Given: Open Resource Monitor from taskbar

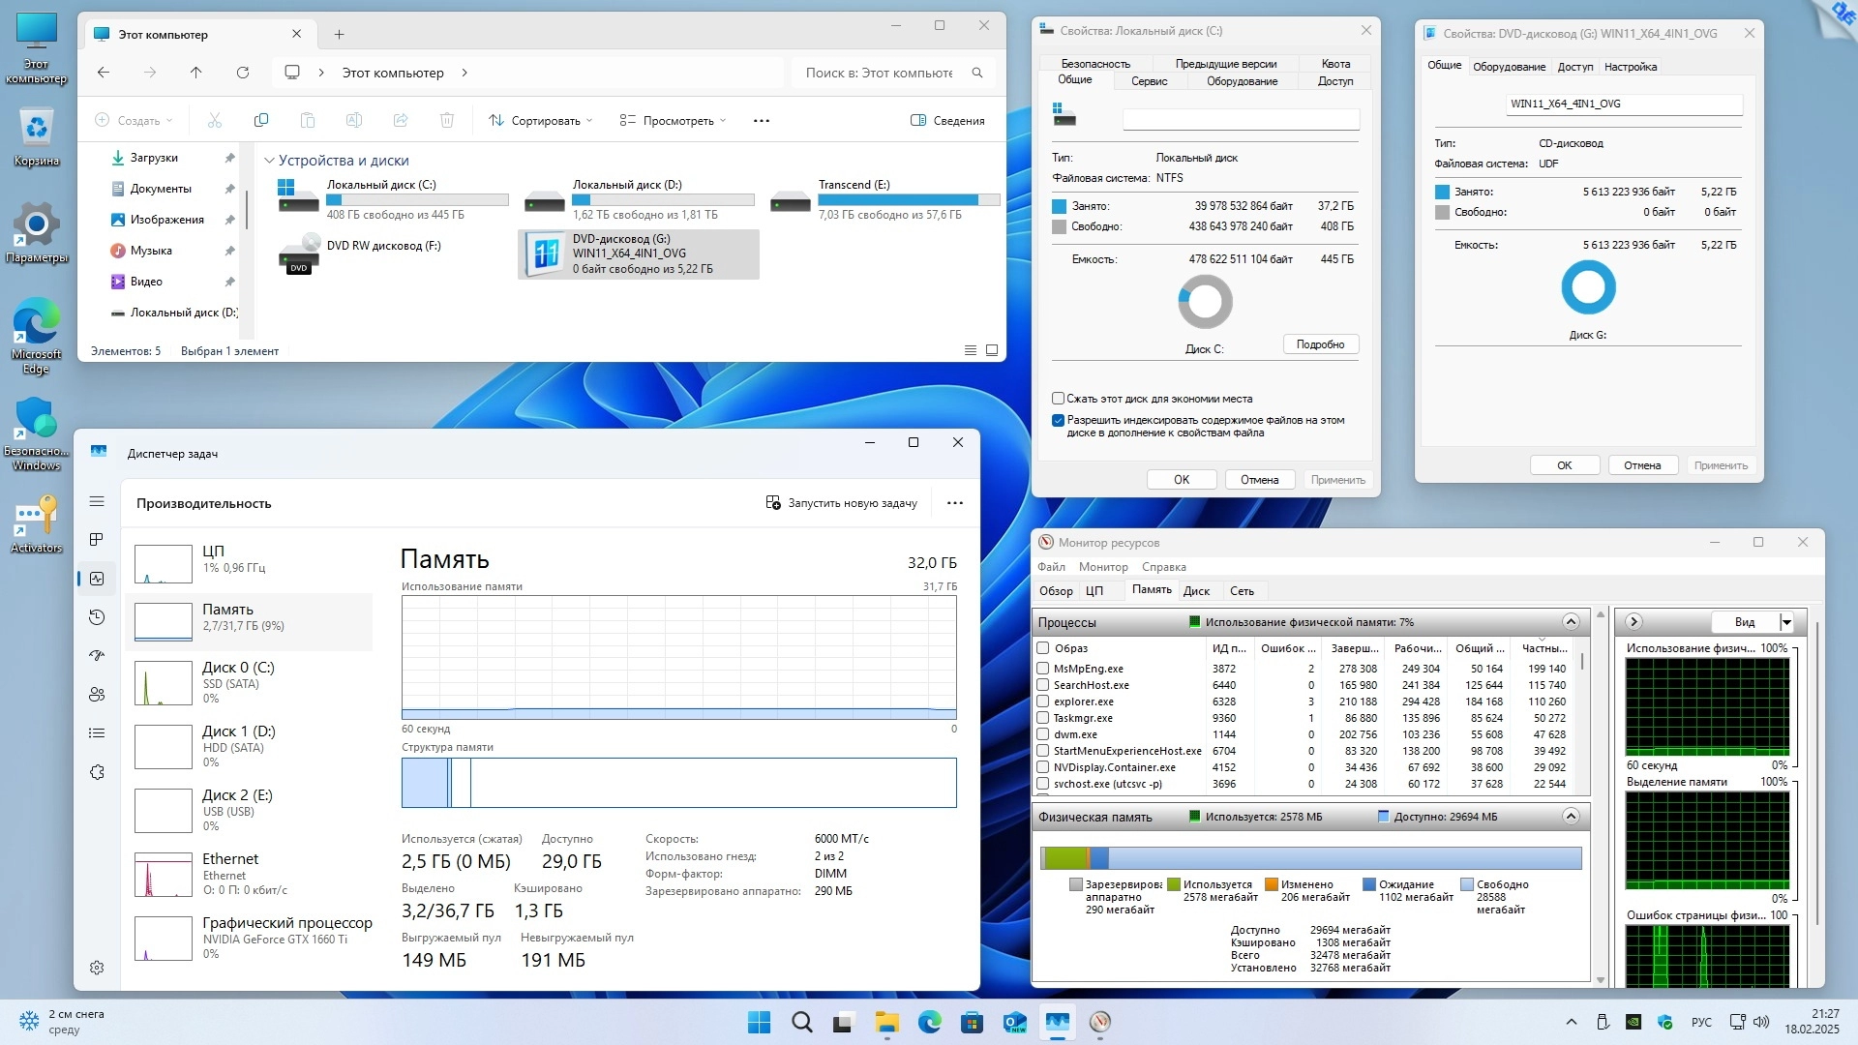Looking at the screenshot, I should [1100, 1022].
